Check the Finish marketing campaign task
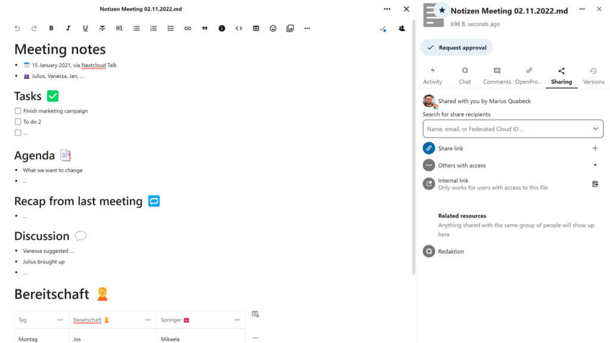 [18, 111]
